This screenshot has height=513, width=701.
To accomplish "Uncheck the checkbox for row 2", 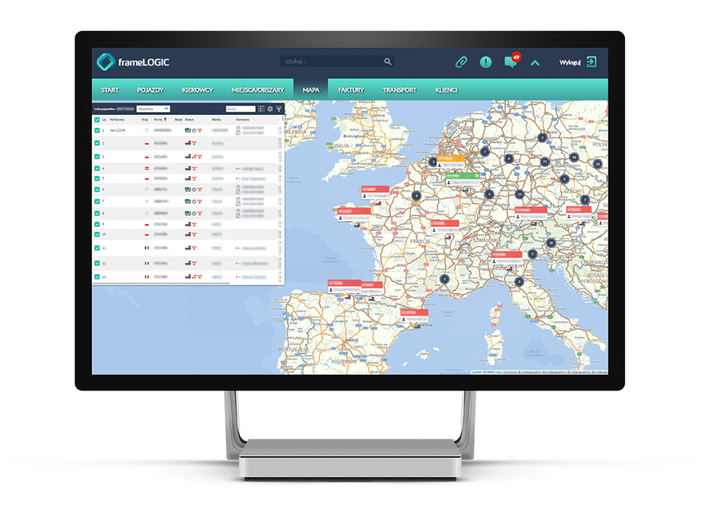I will pos(97,144).
